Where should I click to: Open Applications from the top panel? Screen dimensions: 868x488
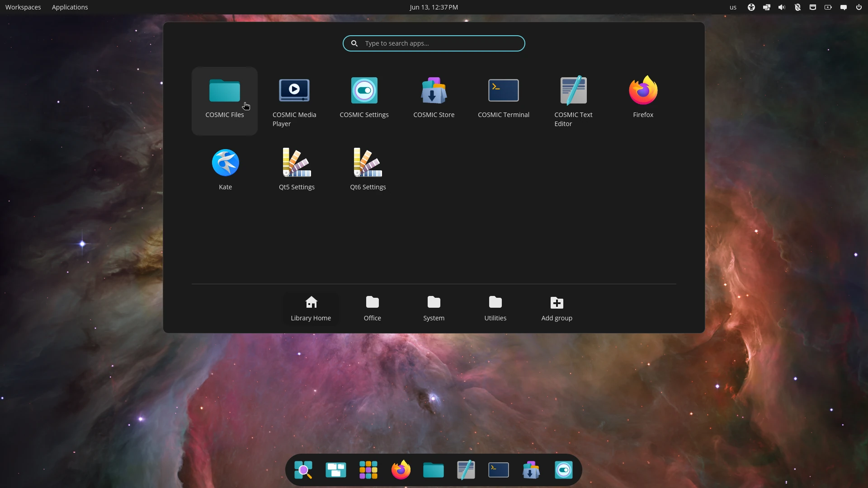coord(70,7)
